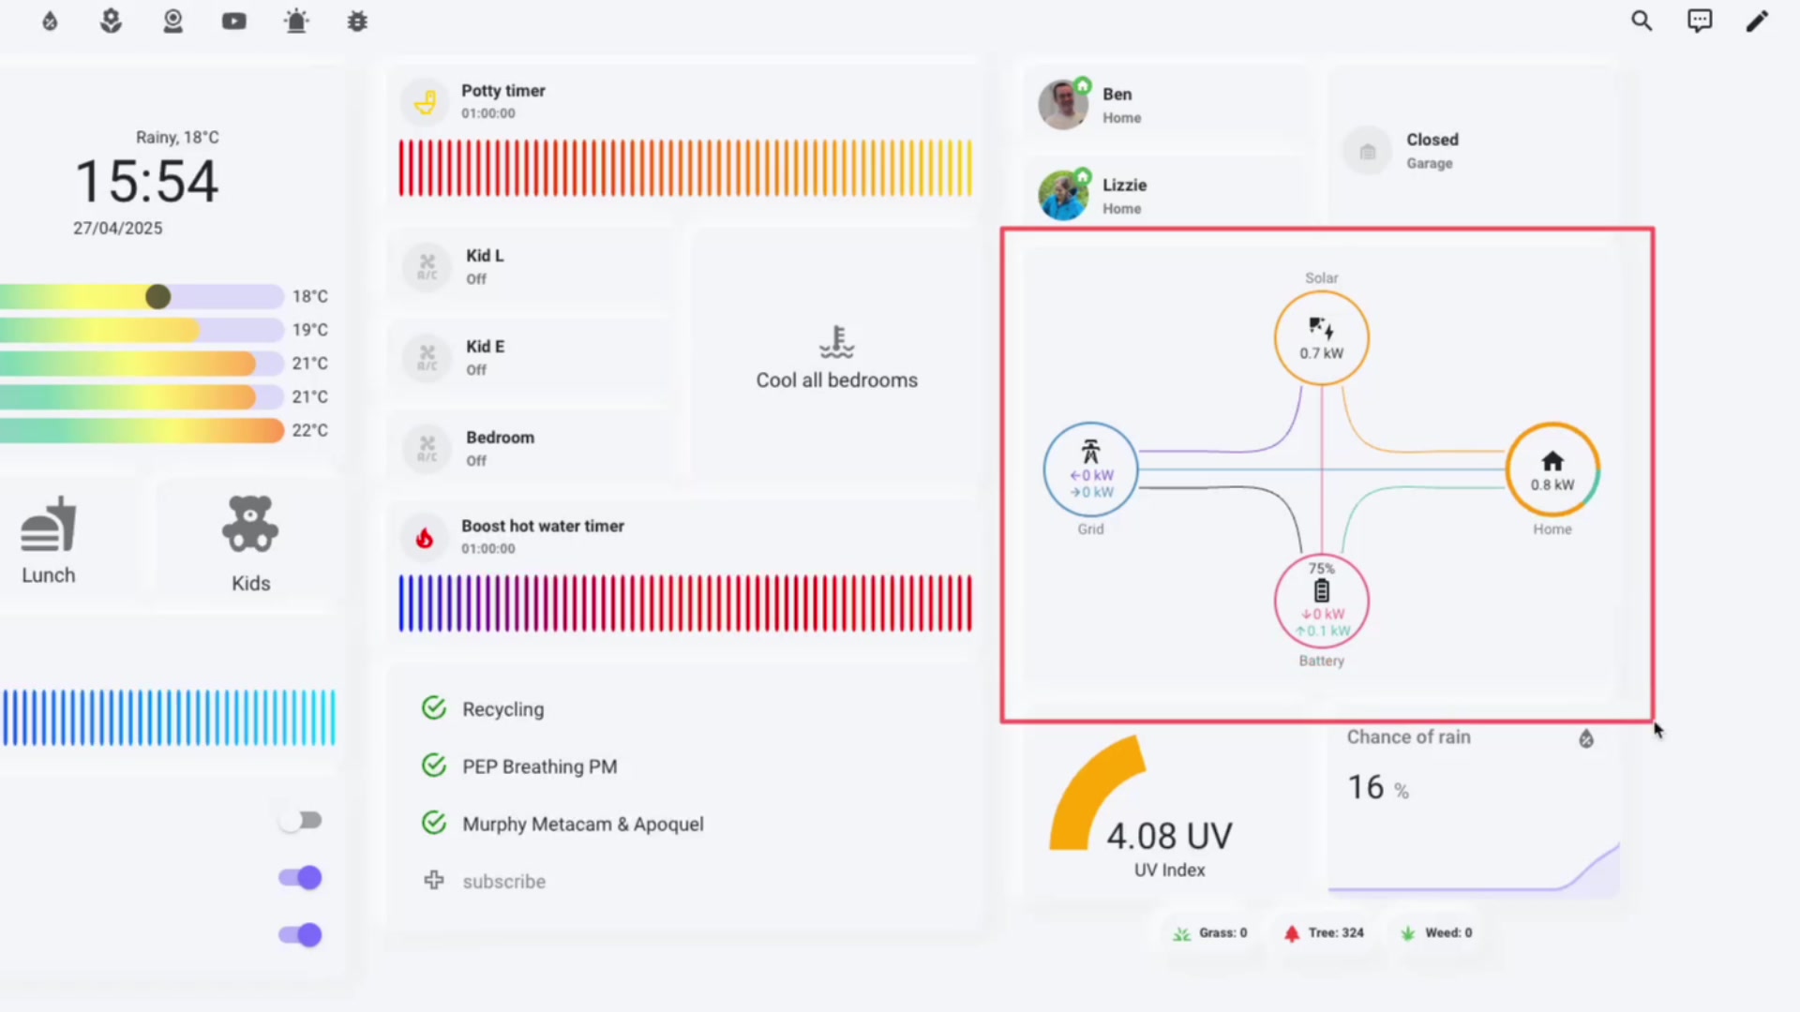Click the humidity droplet view icon

click(49, 21)
